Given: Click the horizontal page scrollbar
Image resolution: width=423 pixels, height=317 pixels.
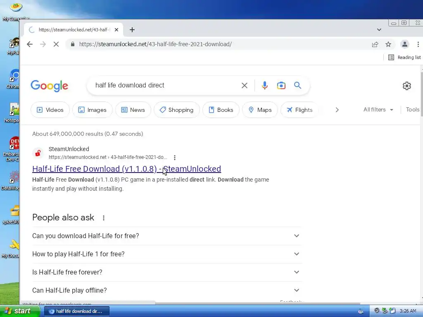Looking at the screenshot, I should click(x=258, y=303).
